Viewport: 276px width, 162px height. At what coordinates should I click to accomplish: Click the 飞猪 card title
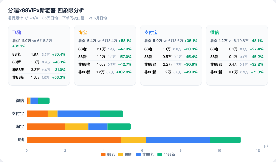[17, 33]
